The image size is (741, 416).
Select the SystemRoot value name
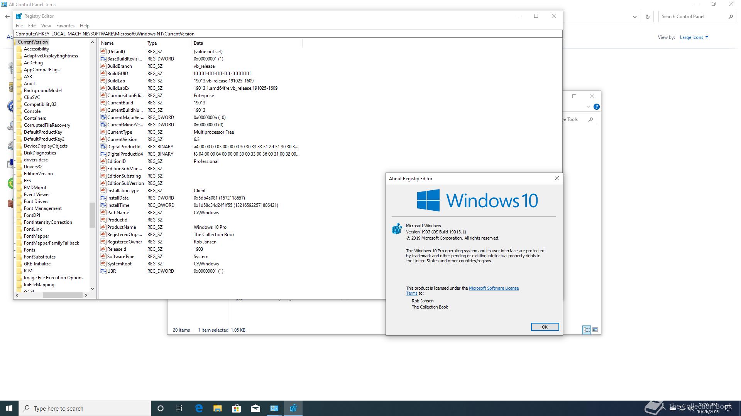point(119,263)
